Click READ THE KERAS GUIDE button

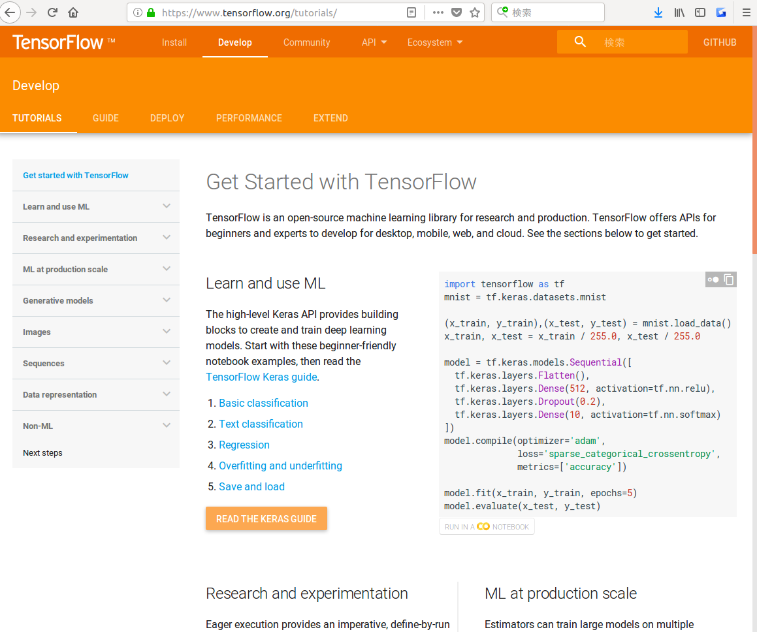click(266, 518)
